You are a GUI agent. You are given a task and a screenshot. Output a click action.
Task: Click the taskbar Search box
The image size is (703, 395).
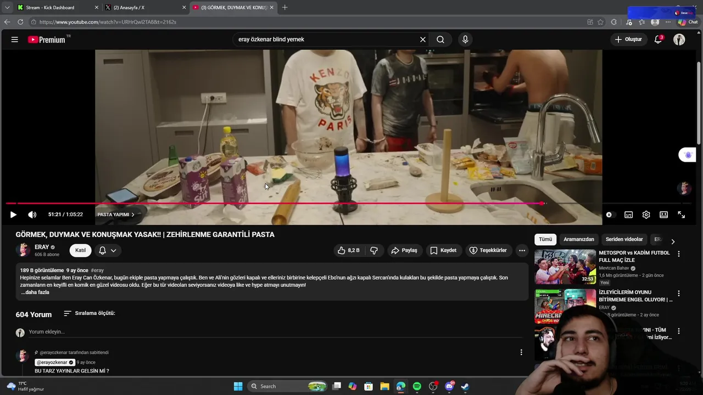(288, 386)
